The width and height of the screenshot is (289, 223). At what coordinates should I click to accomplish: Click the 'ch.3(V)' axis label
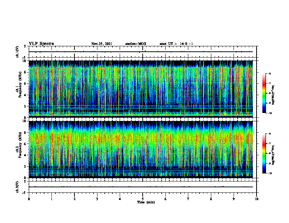[x=17, y=187]
